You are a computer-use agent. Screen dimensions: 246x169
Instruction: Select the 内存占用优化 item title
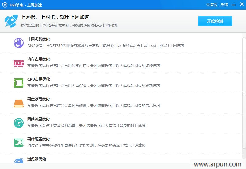(x=38, y=59)
